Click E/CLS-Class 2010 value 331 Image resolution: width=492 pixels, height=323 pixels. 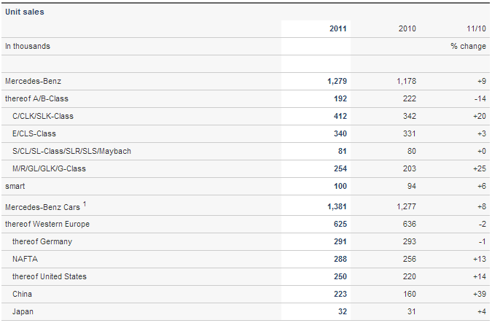(x=410, y=133)
